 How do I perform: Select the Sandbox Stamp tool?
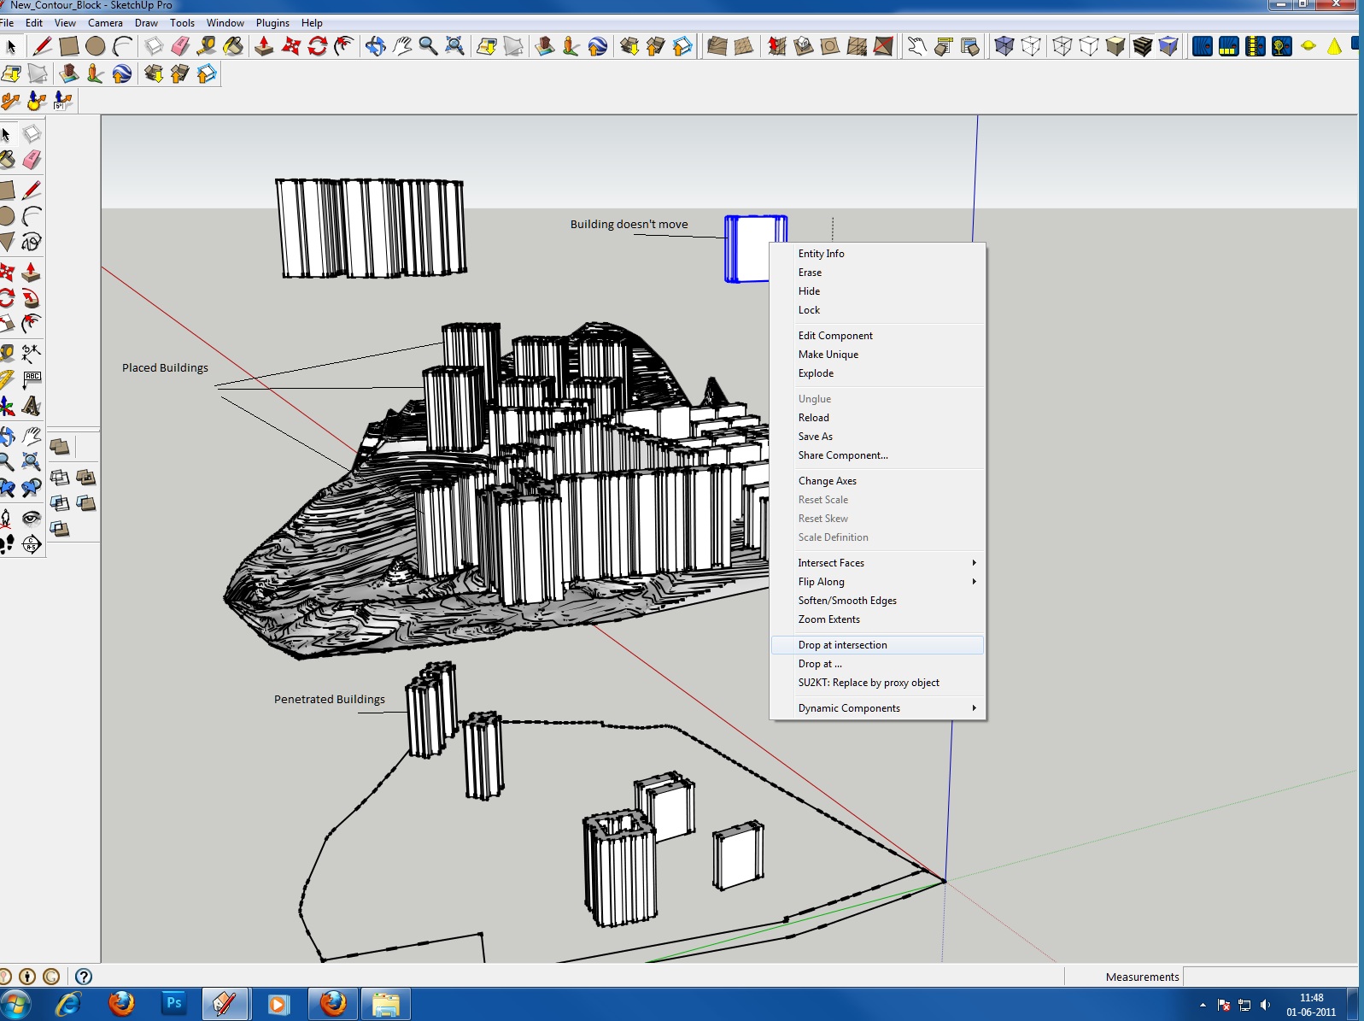click(x=803, y=46)
